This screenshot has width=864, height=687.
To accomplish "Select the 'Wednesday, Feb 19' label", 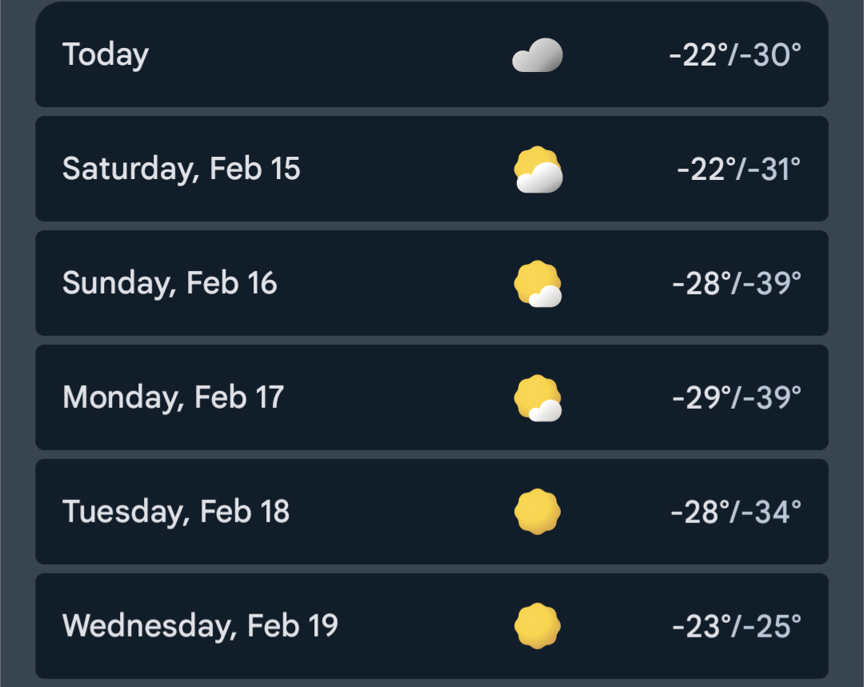I will [200, 626].
